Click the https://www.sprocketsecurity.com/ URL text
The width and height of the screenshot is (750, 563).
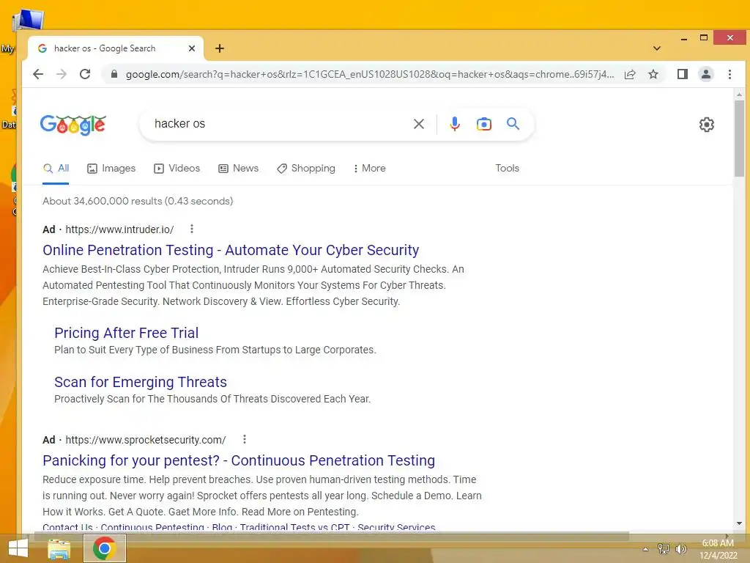tap(146, 440)
